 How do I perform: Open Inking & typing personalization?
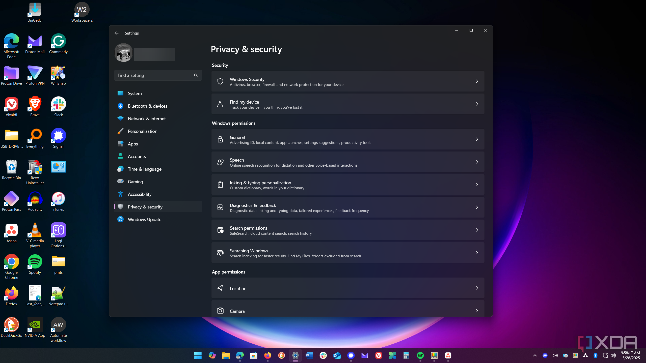[x=348, y=185]
